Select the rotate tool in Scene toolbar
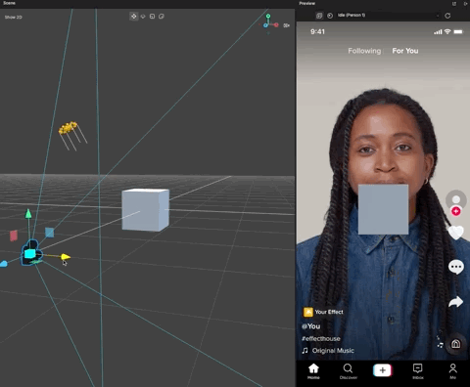 point(143,17)
